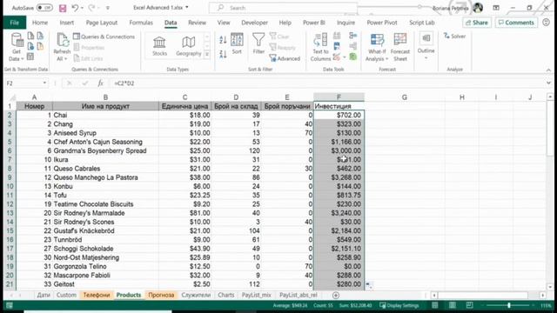
Task: Open the Customize Quick Access Toolbar dropdown
Action: tap(108, 8)
